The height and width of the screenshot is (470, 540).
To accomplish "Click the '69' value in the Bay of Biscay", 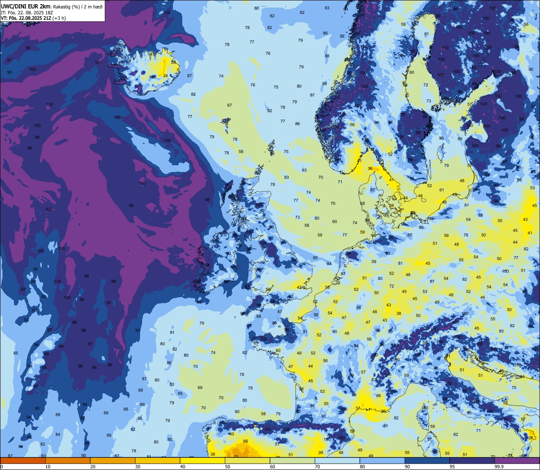I will click(200, 387).
